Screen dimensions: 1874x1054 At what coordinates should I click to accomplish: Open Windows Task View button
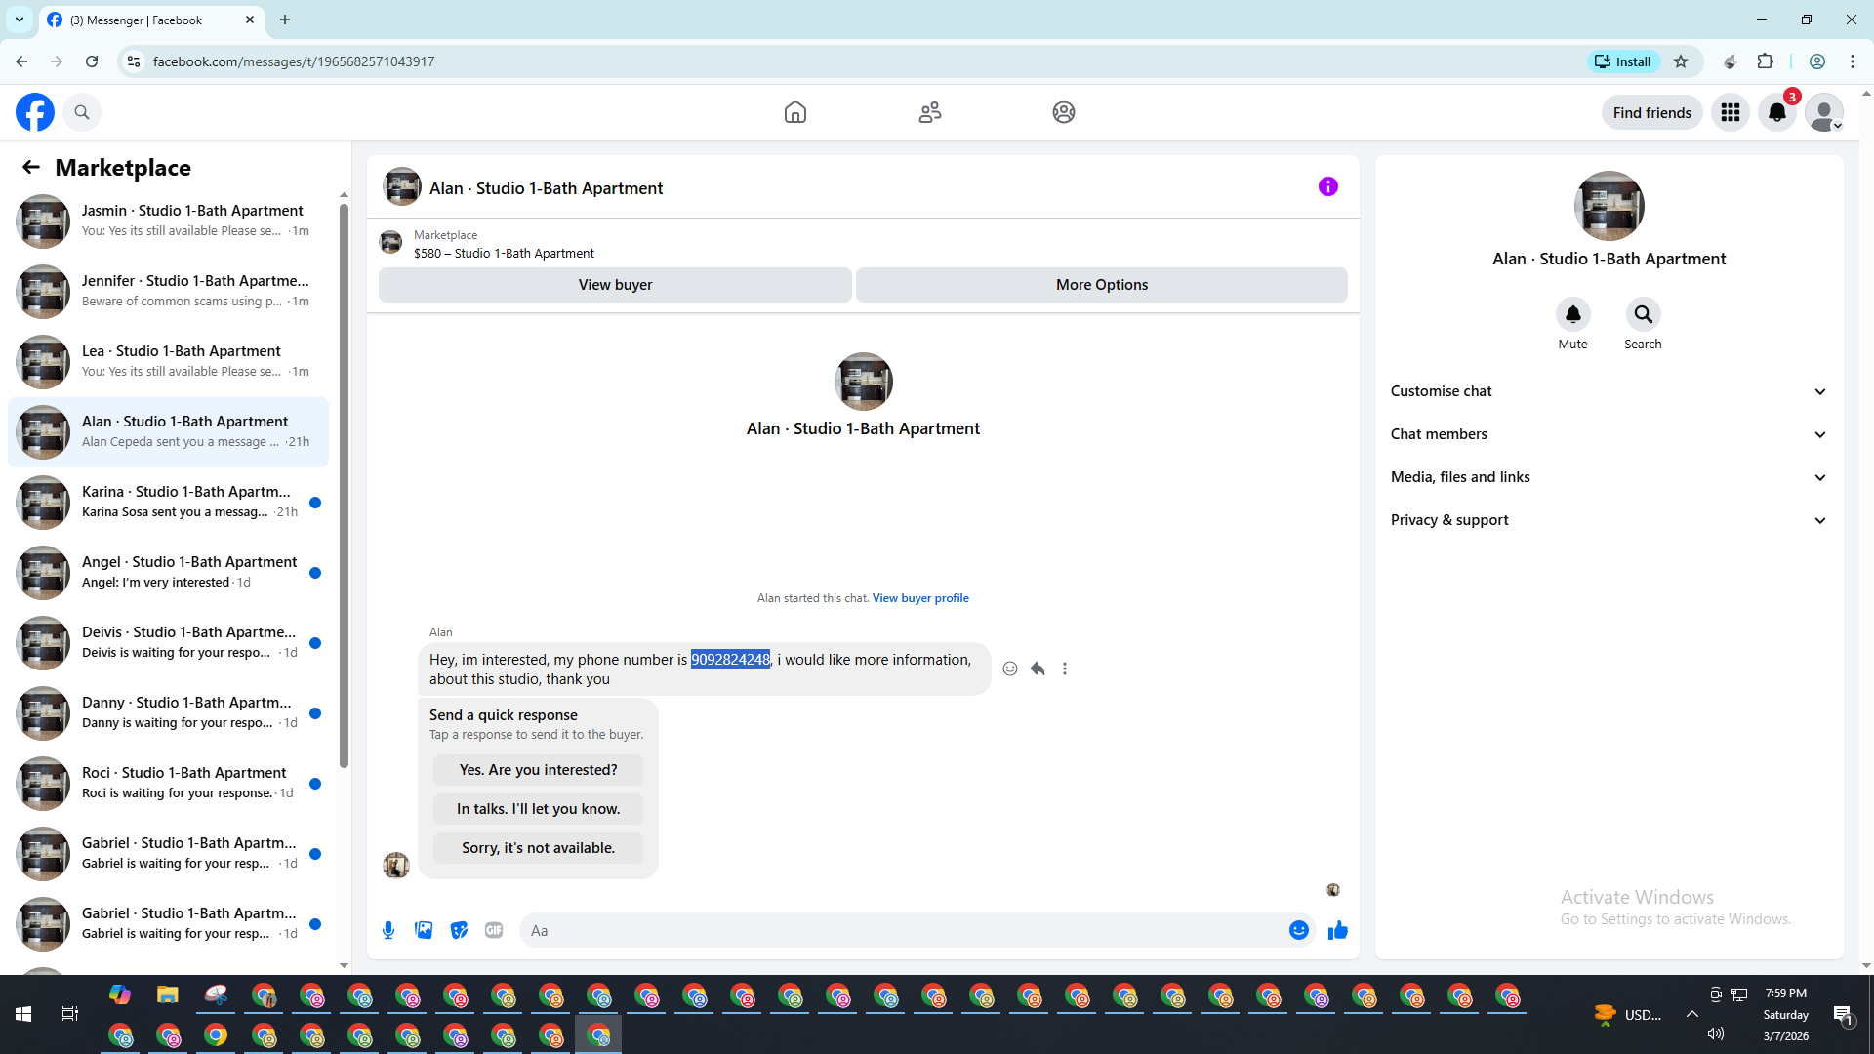pyautogui.click(x=70, y=1014)
